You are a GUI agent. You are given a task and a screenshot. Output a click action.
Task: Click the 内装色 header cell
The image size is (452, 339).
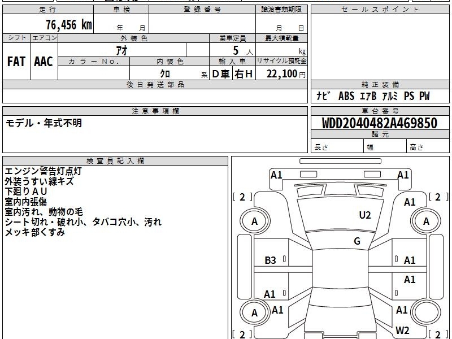pyautogui.click(x=169, y=62)
